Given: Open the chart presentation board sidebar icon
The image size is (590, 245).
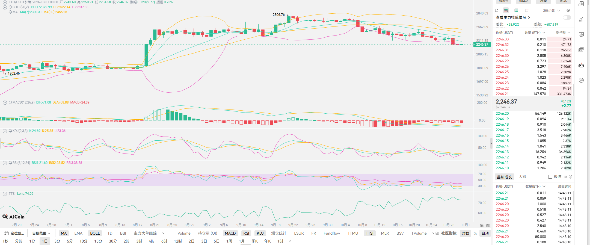Looking at the screenshot, I should click(581, 34).
